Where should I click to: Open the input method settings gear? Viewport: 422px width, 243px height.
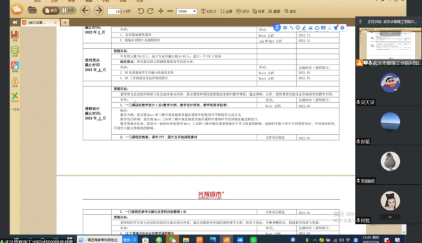(343, 28)
